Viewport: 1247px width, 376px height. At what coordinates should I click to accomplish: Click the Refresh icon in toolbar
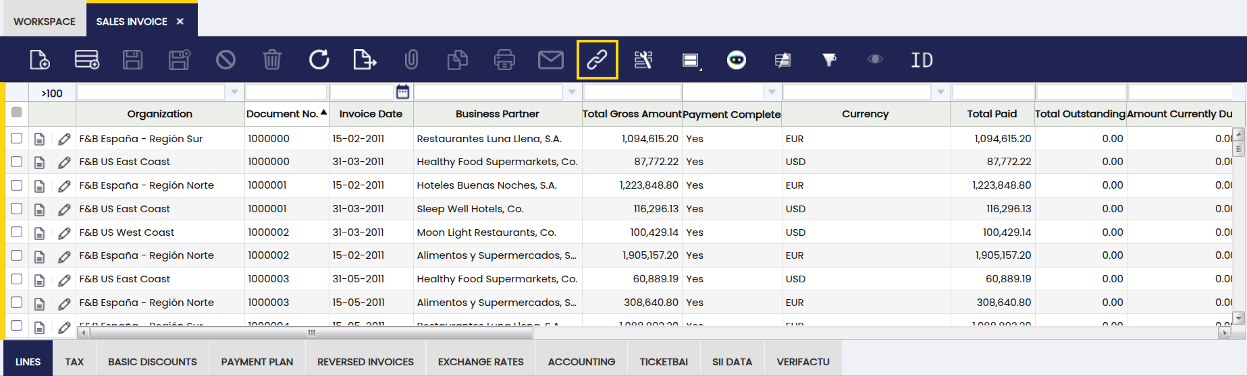tap(319, 60)
